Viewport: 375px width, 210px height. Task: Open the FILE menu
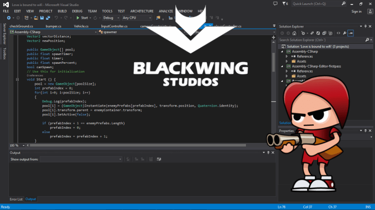(x=6, y=11)
